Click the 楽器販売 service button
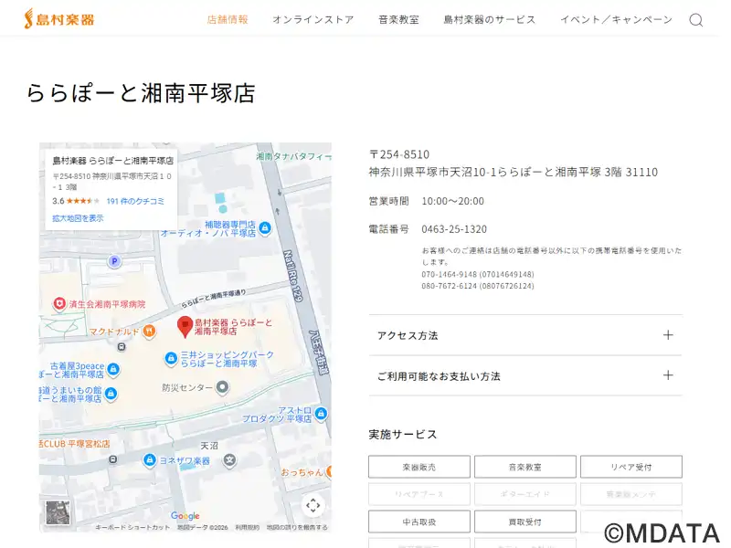This screenshot has width=731, height=548. tap(419, 467)
